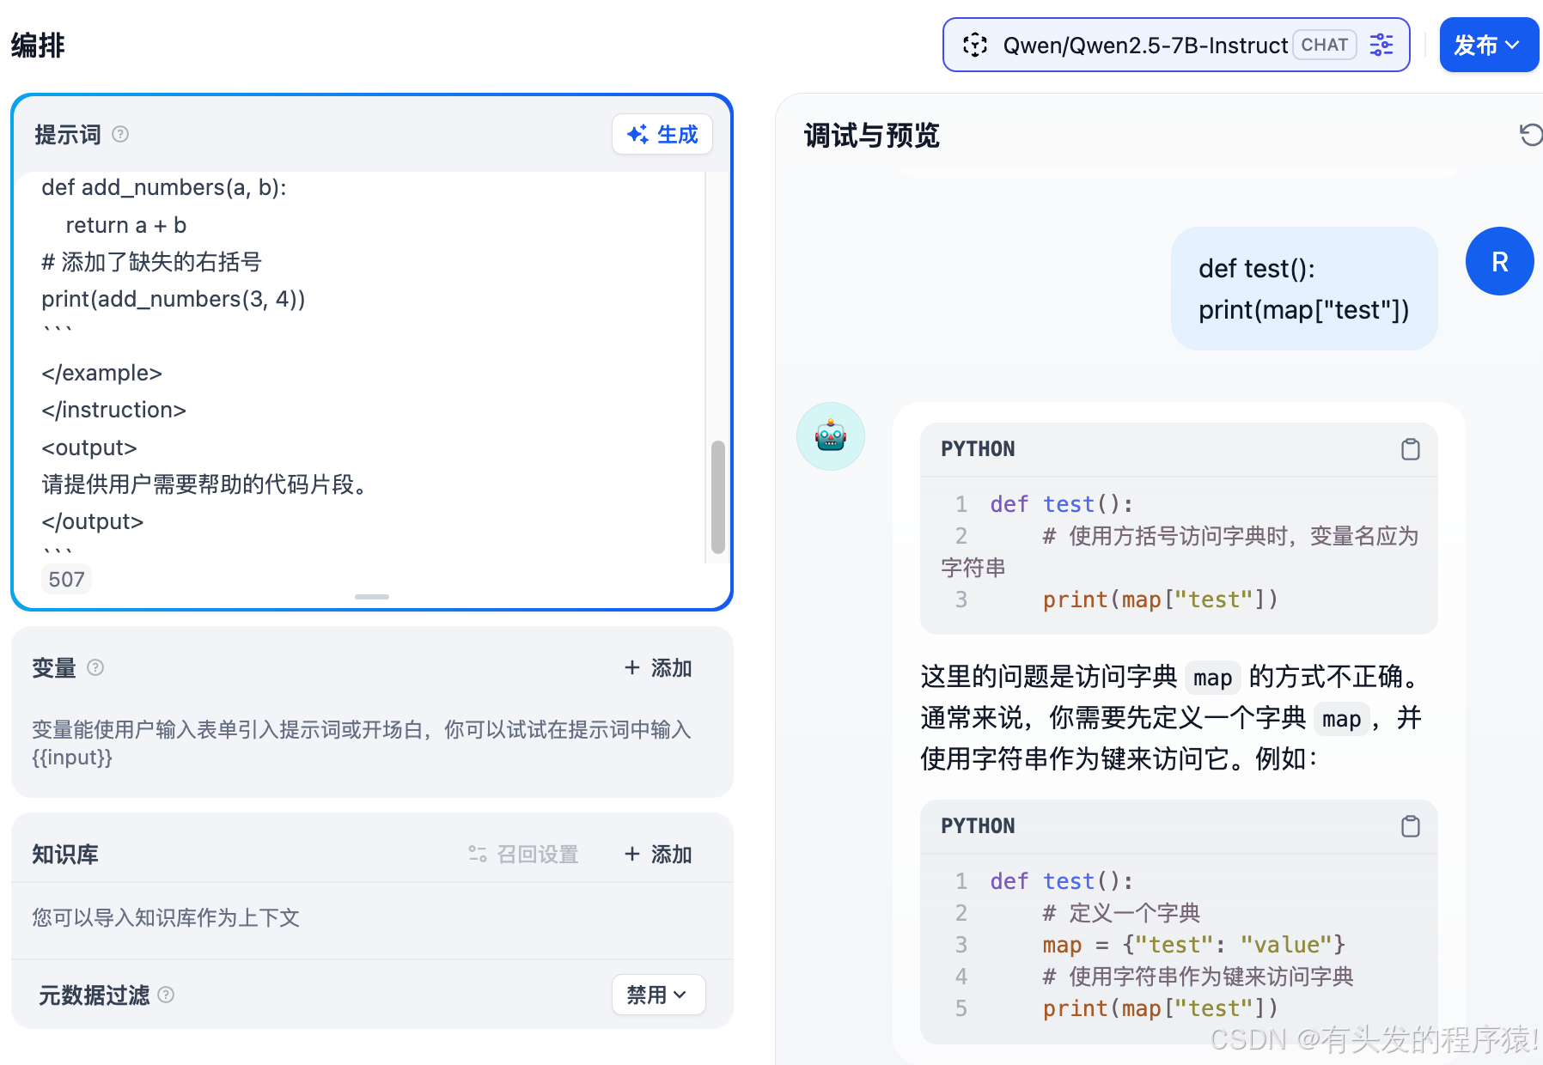Click the 知识库 section title

(65, 854)
